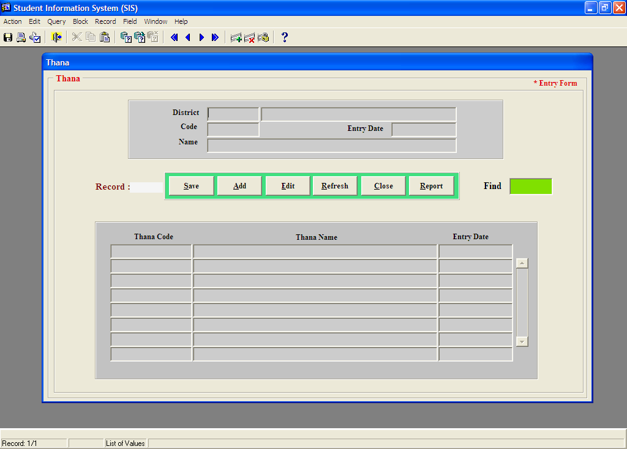Viewport: 627px width, 449px height.
Task: Jump to the last record arrow
Action: coord(215,37)
